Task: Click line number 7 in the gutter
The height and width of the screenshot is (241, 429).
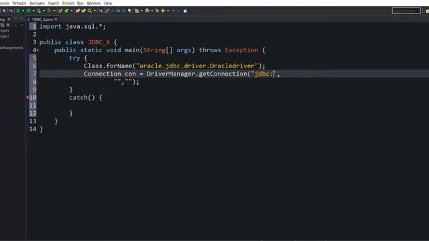Action: coord(34,74)
